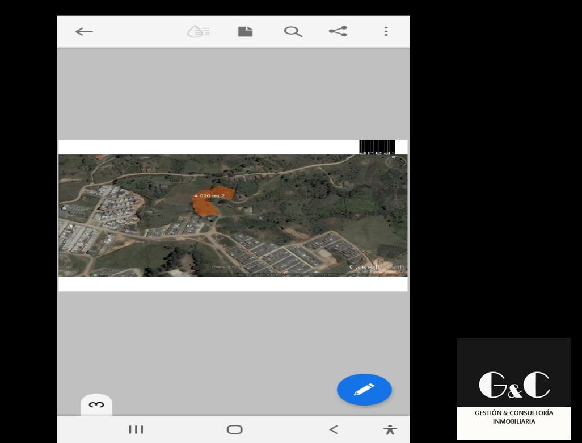Screen dimensions: 582x443
Task: Click the area barcode logo
Action: pyautogui.click(x=377, y=147)
